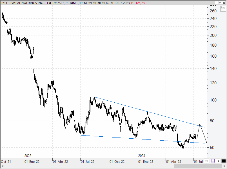This screenshot has width=227, height=169.
Task: Click the '260' price axis label
Action: (213, 11)
